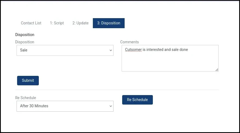Click the black Disposition section heading
Viewport: 240px width, 133px height.
[25, 35]
